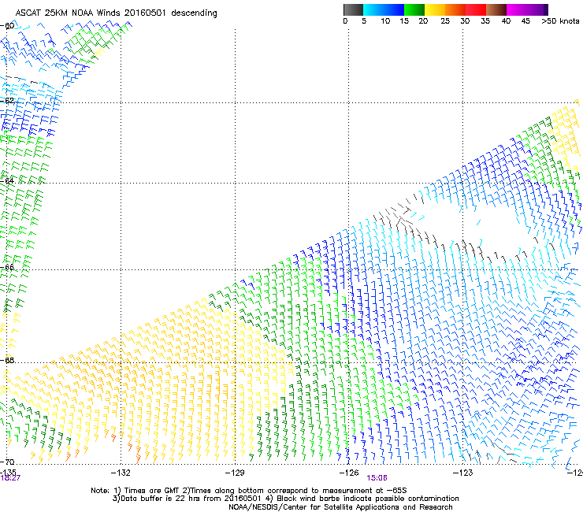Click the latitude label '-70'
The height and width of the screenshot is (512, 583).
coord(7,462)
